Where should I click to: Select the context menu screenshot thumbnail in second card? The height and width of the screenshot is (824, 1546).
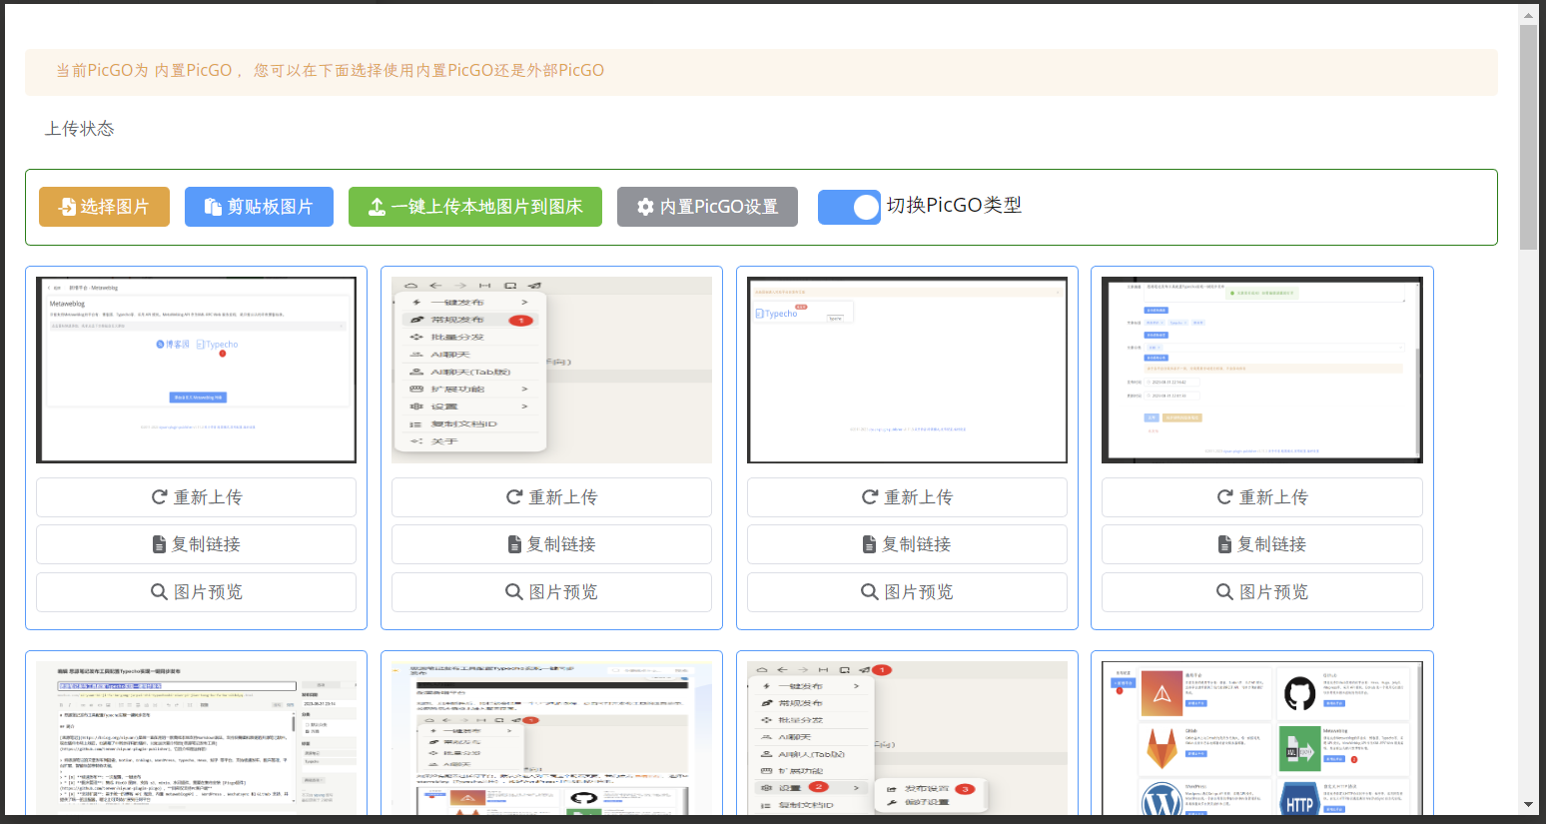tap(551, 370)
